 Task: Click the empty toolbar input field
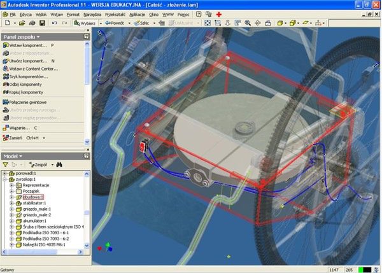353,23
